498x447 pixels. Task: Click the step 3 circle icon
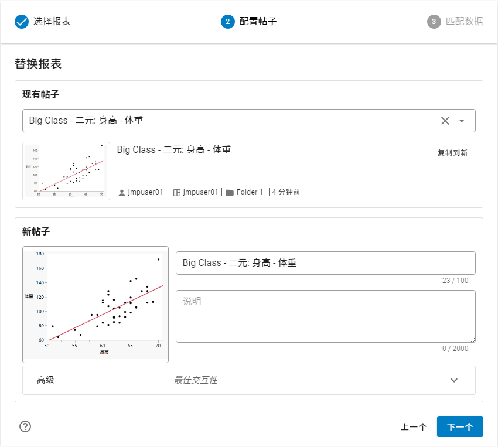(434, 22)
